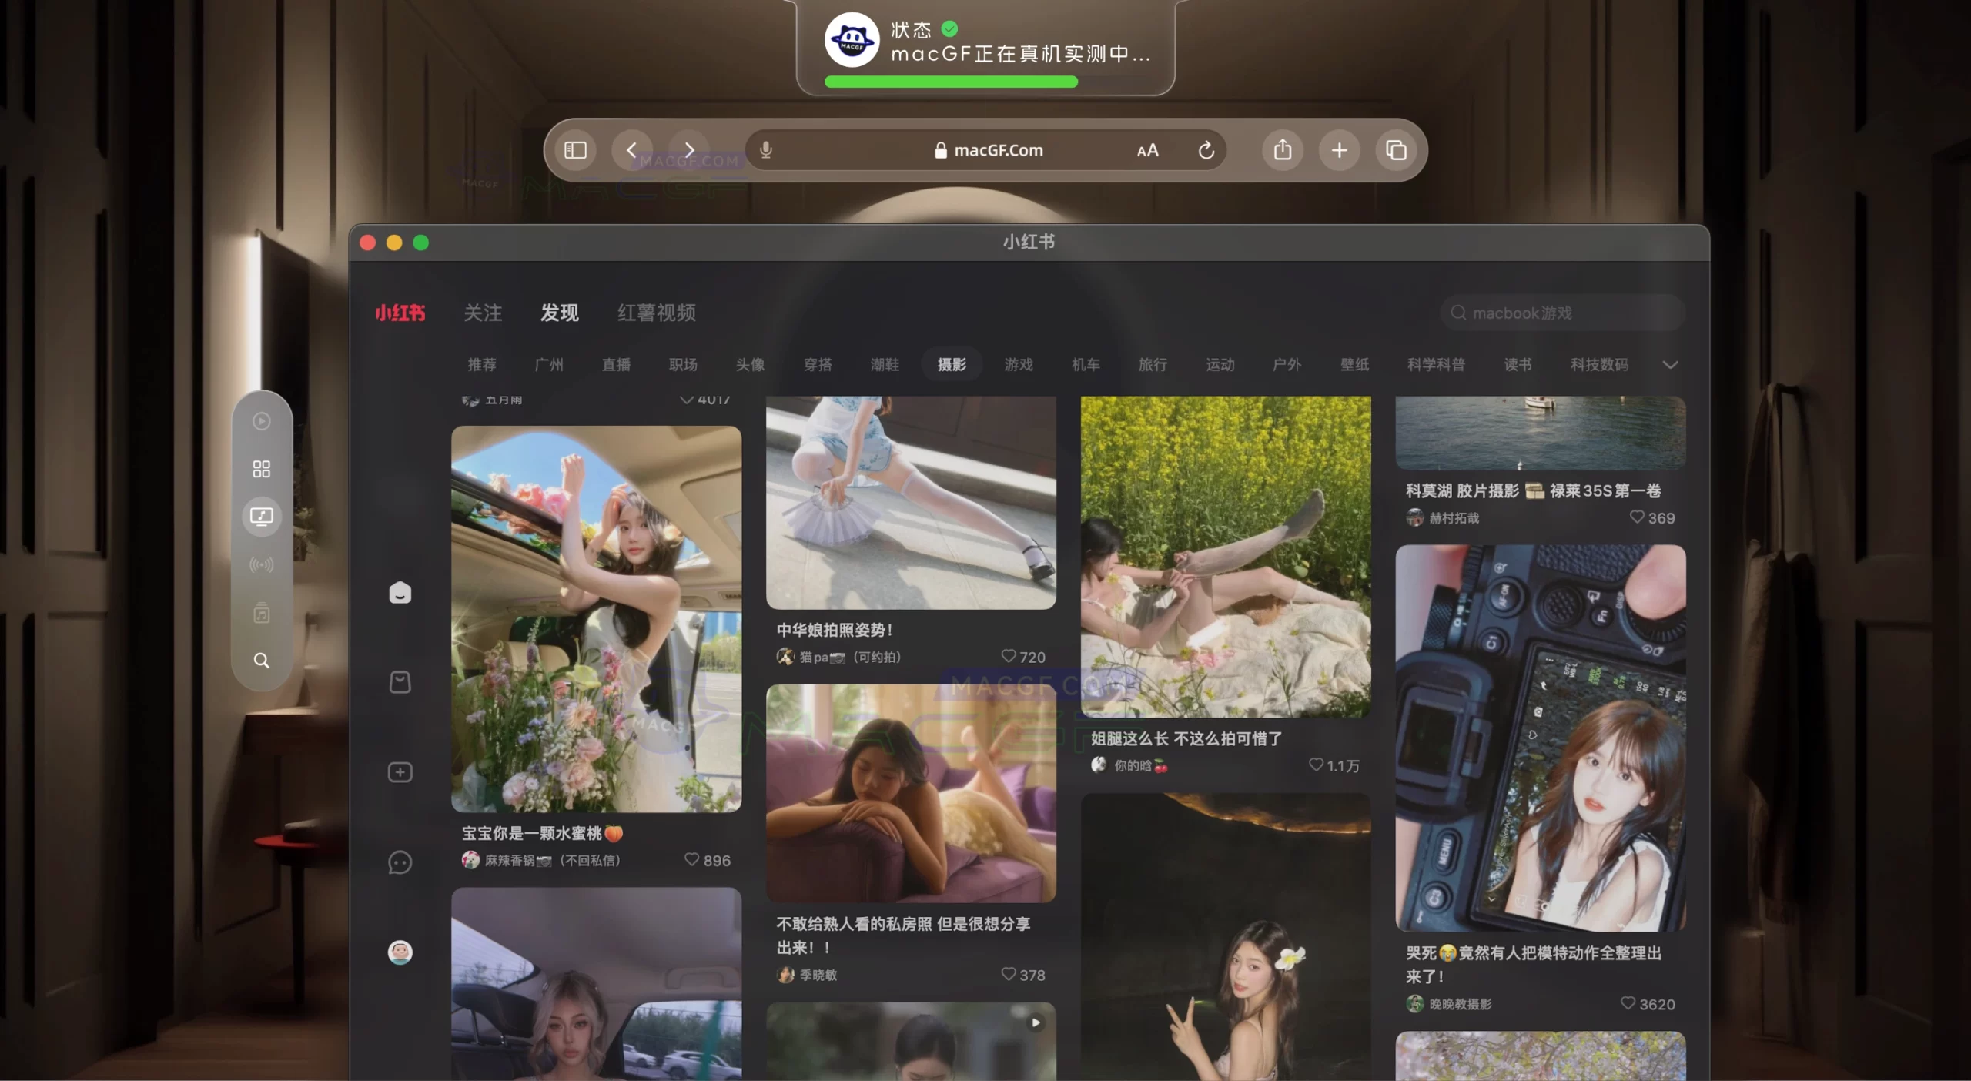
Task: Open author link 晚晚教摄影
Action: coord(1460,1004)
